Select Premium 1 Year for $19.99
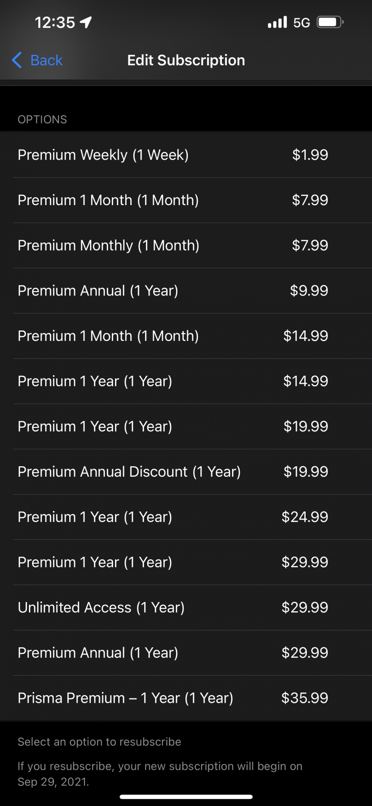 [x=186, y=426]
